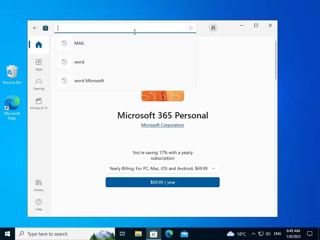
Task: Show hidden system tray icons
Action: [x=253, y=234]
